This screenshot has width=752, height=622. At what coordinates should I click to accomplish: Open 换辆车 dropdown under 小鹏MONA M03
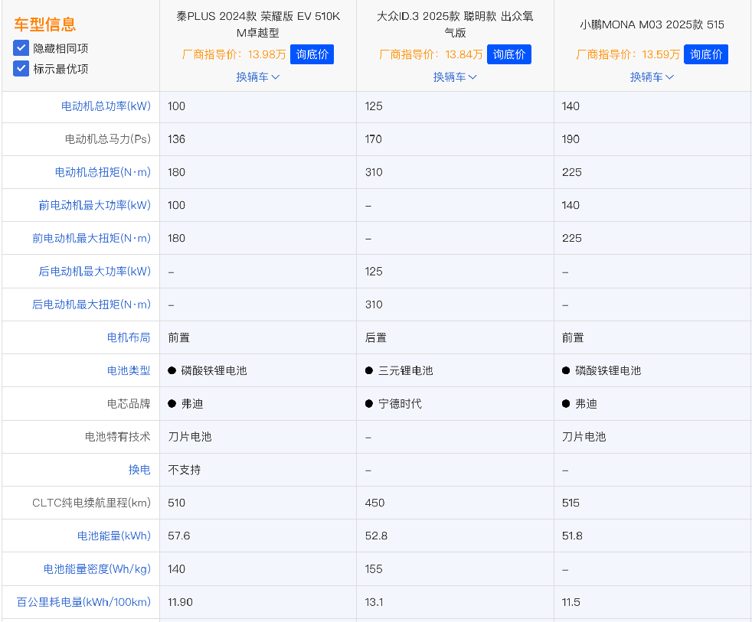(x=652, y=77)
